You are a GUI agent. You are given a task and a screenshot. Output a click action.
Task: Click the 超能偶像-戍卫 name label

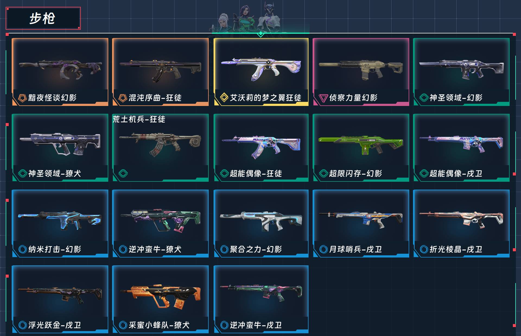[456, 173]
